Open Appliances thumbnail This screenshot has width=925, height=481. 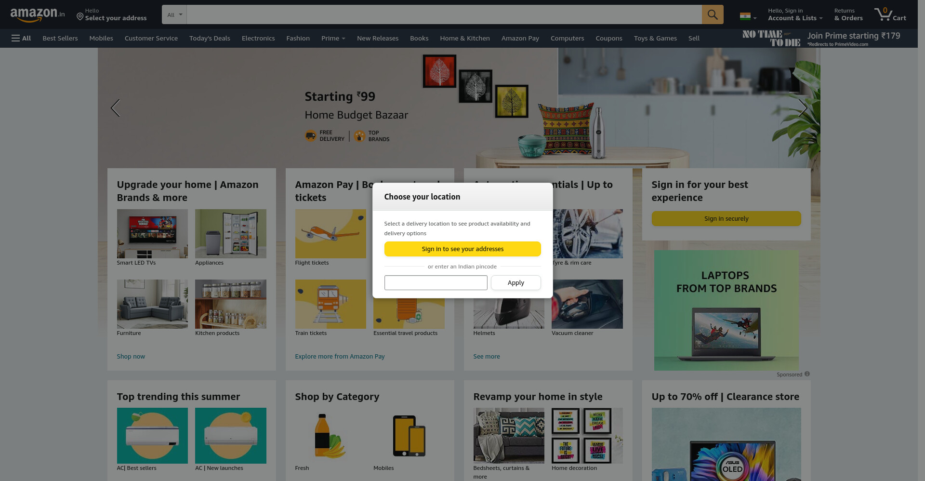[231, 234]
